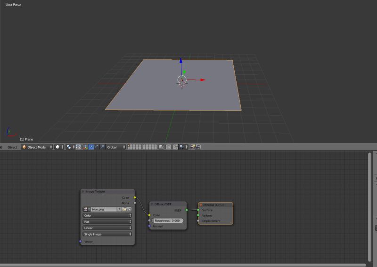Click the Roughness 0.000 slider field
This screenshot has width=377, height=267.
167,221
